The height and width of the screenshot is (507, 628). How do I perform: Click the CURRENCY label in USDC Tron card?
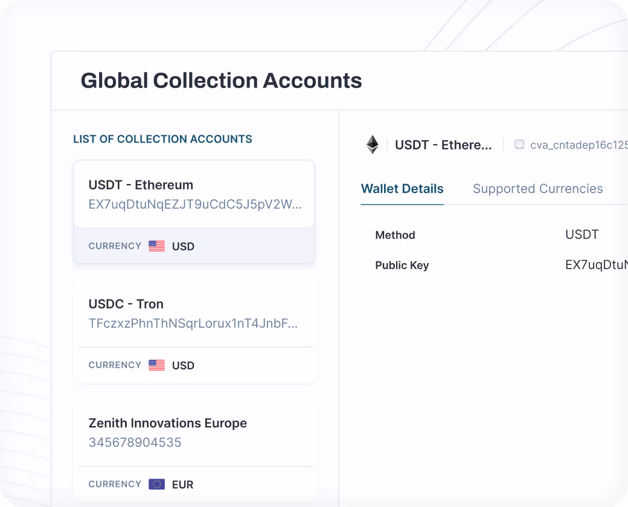(115, 365)
